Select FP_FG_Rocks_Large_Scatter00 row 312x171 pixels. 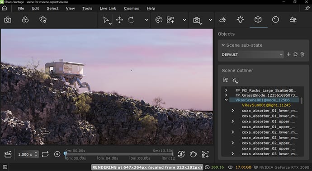click(x=266, y=90)
